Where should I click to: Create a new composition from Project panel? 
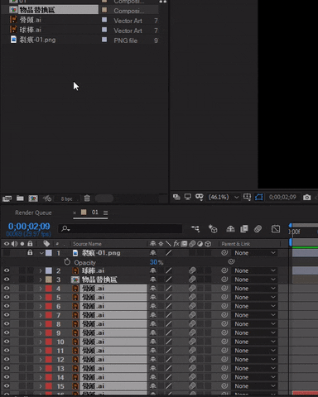pos(33,198)
